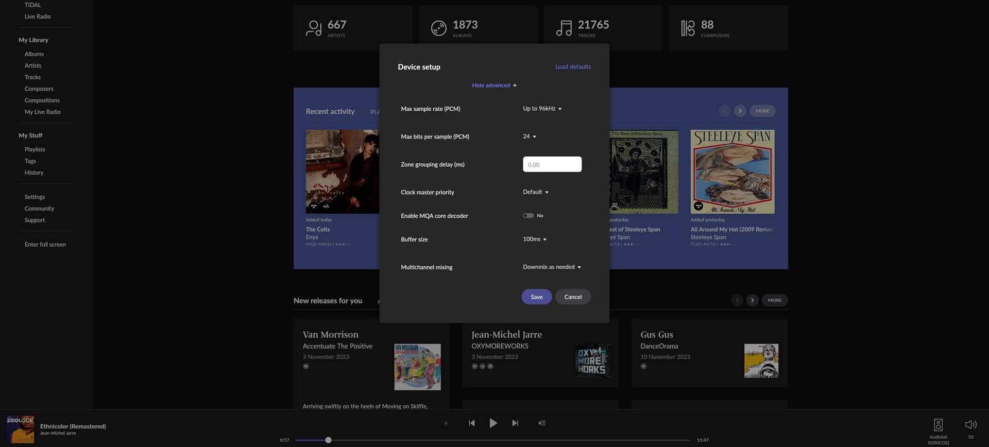Screen dimensions: 989x447
Task: Focus the Zone grouping delay field
Action: pyautogui.click(x=552, y=164)
